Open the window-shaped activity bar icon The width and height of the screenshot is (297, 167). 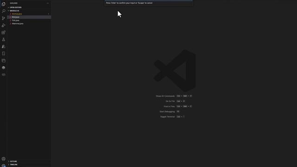[x=3, y=61]
